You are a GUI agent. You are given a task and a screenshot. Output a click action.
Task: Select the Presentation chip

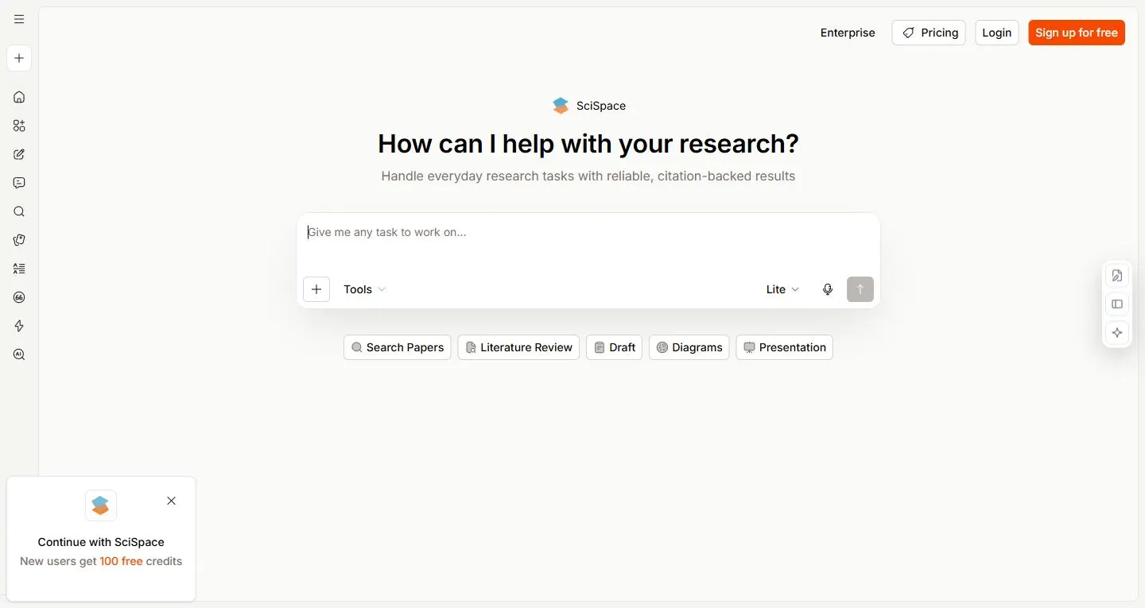tap(785, 347)
